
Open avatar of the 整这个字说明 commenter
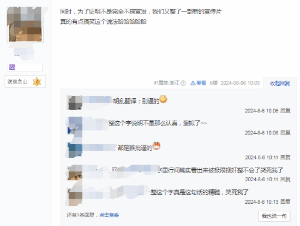75,126
